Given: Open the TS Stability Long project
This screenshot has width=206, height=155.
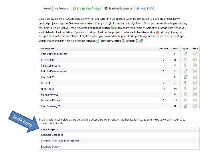Looking at the screenshot, I should (51, 65).
